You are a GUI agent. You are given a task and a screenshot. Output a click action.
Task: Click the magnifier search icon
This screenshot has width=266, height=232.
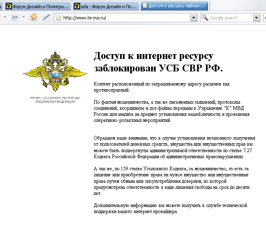(x=205, y=17)
